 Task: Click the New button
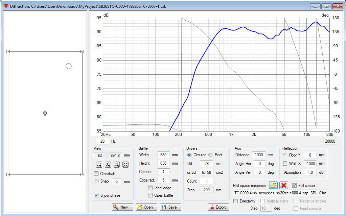pos(122,207)
